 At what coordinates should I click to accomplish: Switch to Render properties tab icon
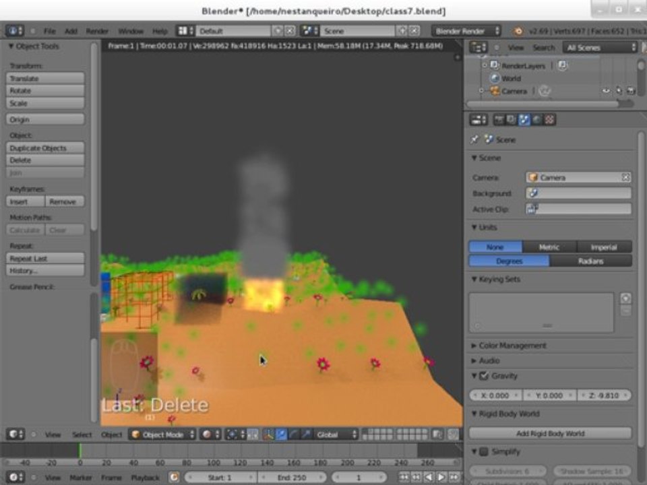(499, 120)
